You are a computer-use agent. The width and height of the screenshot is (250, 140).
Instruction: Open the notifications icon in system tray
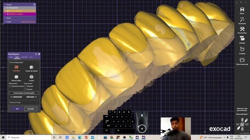tap(246, 137)
